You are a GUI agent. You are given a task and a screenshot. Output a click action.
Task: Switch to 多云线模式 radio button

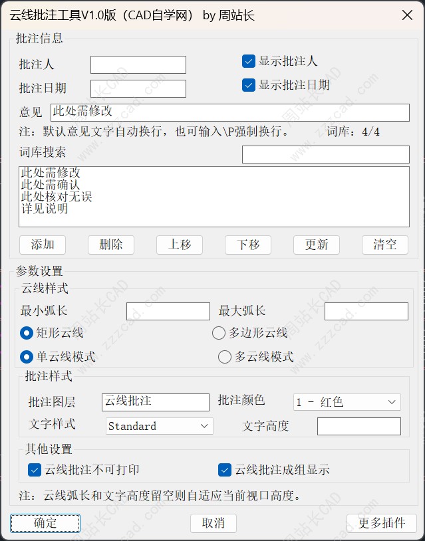[x=225, y=357]
